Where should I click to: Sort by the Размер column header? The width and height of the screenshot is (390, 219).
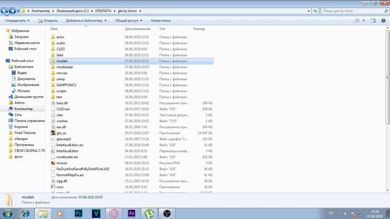click(199, 29)
